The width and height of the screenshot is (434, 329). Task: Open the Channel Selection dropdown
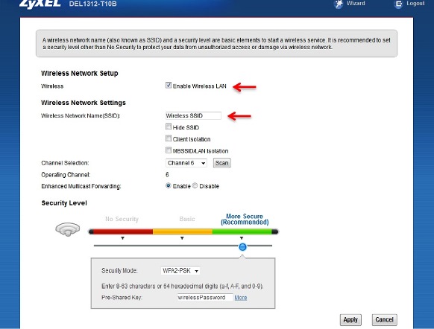[186, 163]
